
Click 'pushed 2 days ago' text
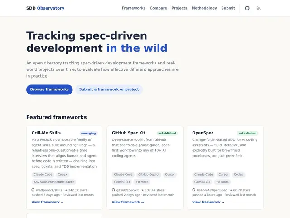click(x=126, y=195)
